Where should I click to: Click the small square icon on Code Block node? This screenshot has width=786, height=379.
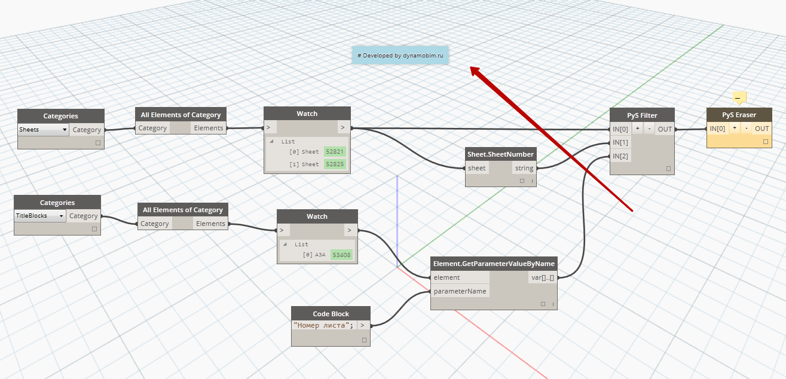pyautogui.click(x=364, y=340)
